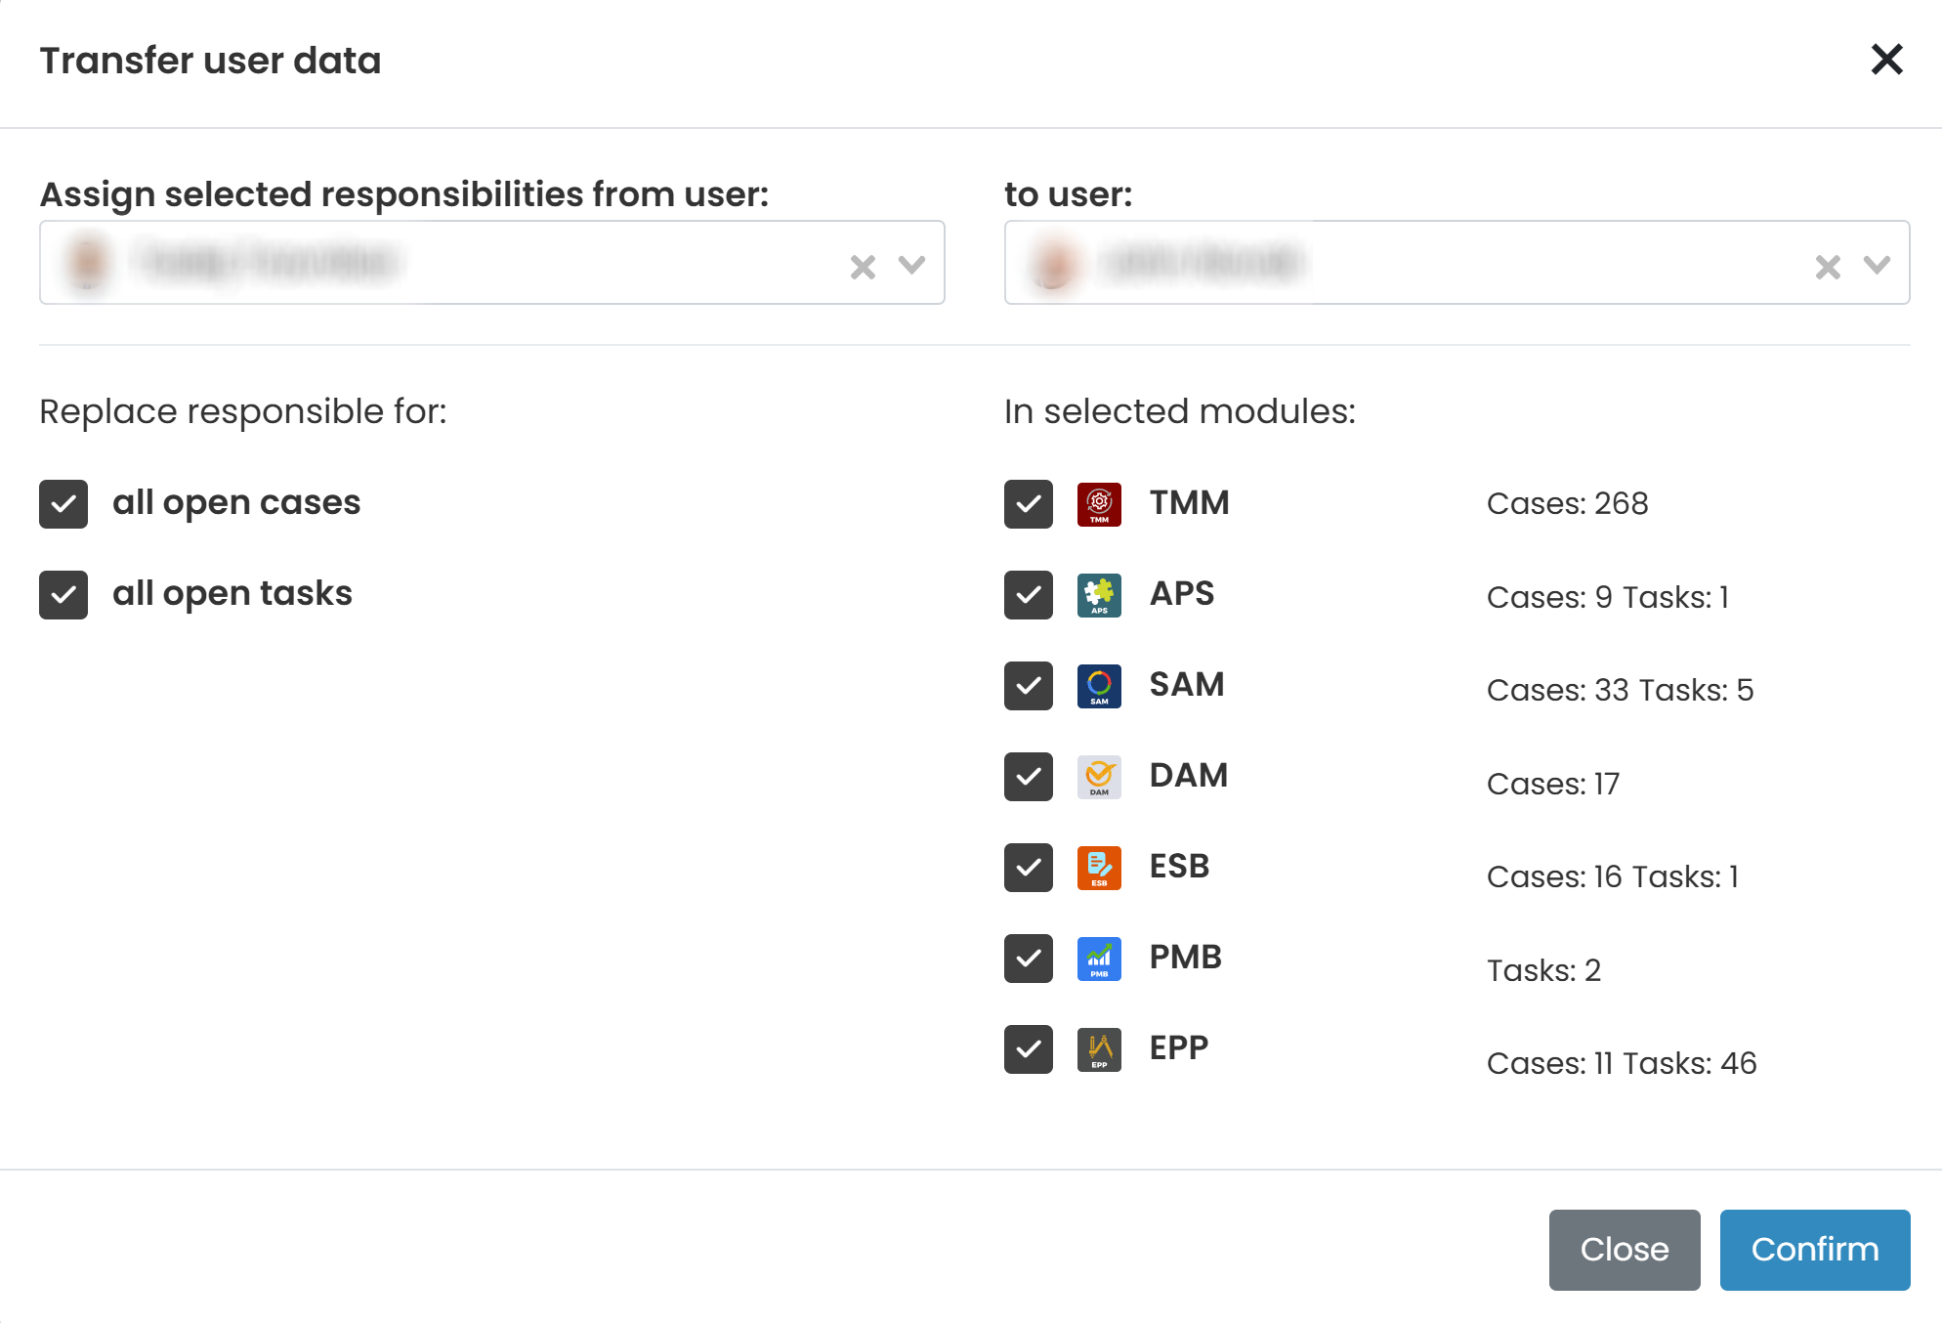The image size is (1942, 1323).
Task: Uncheck 'all open tasks' checkbox
Action: [63, 595]
